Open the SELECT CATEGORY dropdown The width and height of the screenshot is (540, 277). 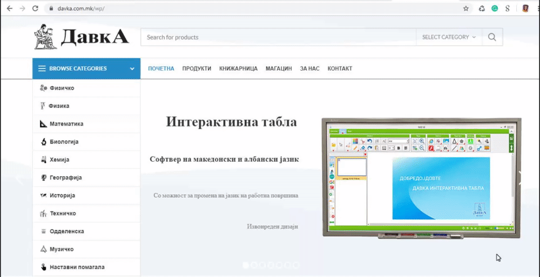(449, 37)
